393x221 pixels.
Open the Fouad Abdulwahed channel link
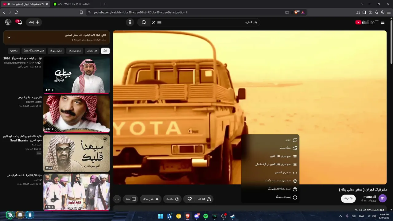click(x=22, y=63)
